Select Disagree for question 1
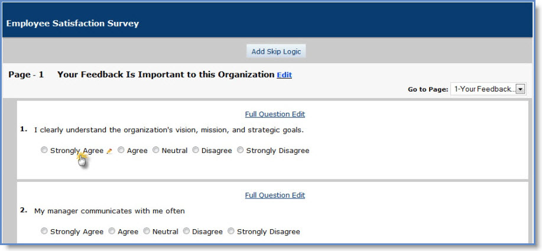 196,151
